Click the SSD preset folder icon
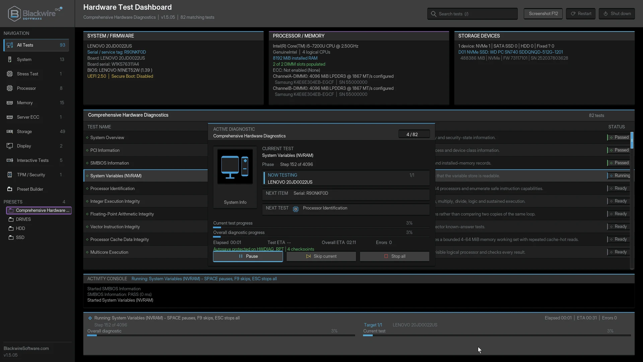The height and width of the screenshot is (362, 643). tap(11, 238)
